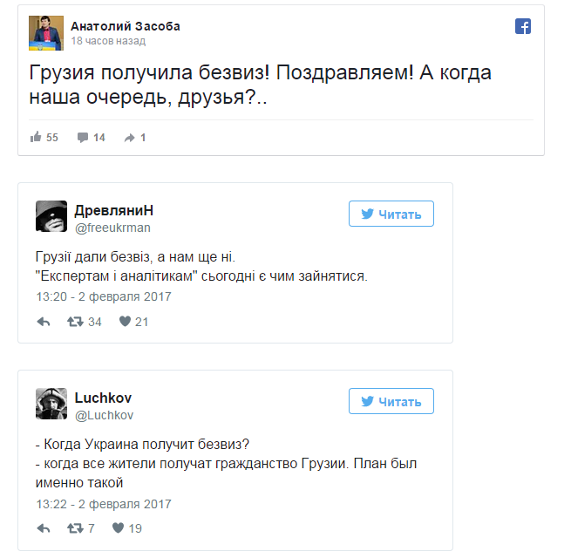
Task: Open ДревляниН tweet timestamp 13:20
Action: (103, 296)
